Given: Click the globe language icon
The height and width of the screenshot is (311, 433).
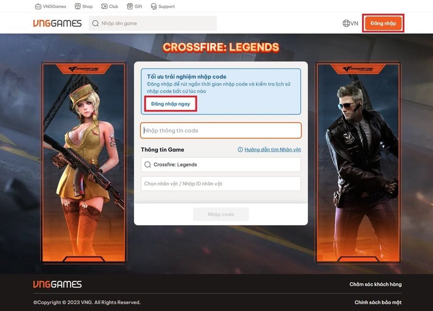Looking at the screenshot, I should click(345, 23).
